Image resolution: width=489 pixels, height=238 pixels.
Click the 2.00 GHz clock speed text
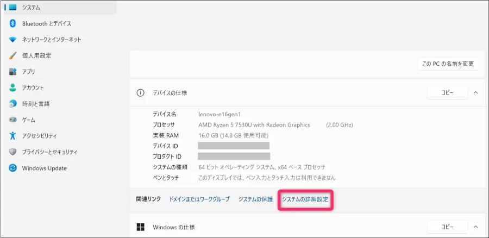click(x=340, y=125)
